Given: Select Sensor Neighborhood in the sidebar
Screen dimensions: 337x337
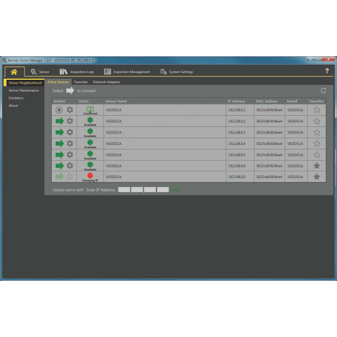Looking at the screenshot, I should point(24,83).
